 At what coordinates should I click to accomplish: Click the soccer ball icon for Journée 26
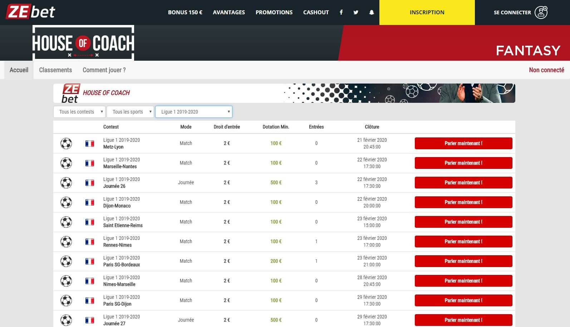(x=66, y=183)
